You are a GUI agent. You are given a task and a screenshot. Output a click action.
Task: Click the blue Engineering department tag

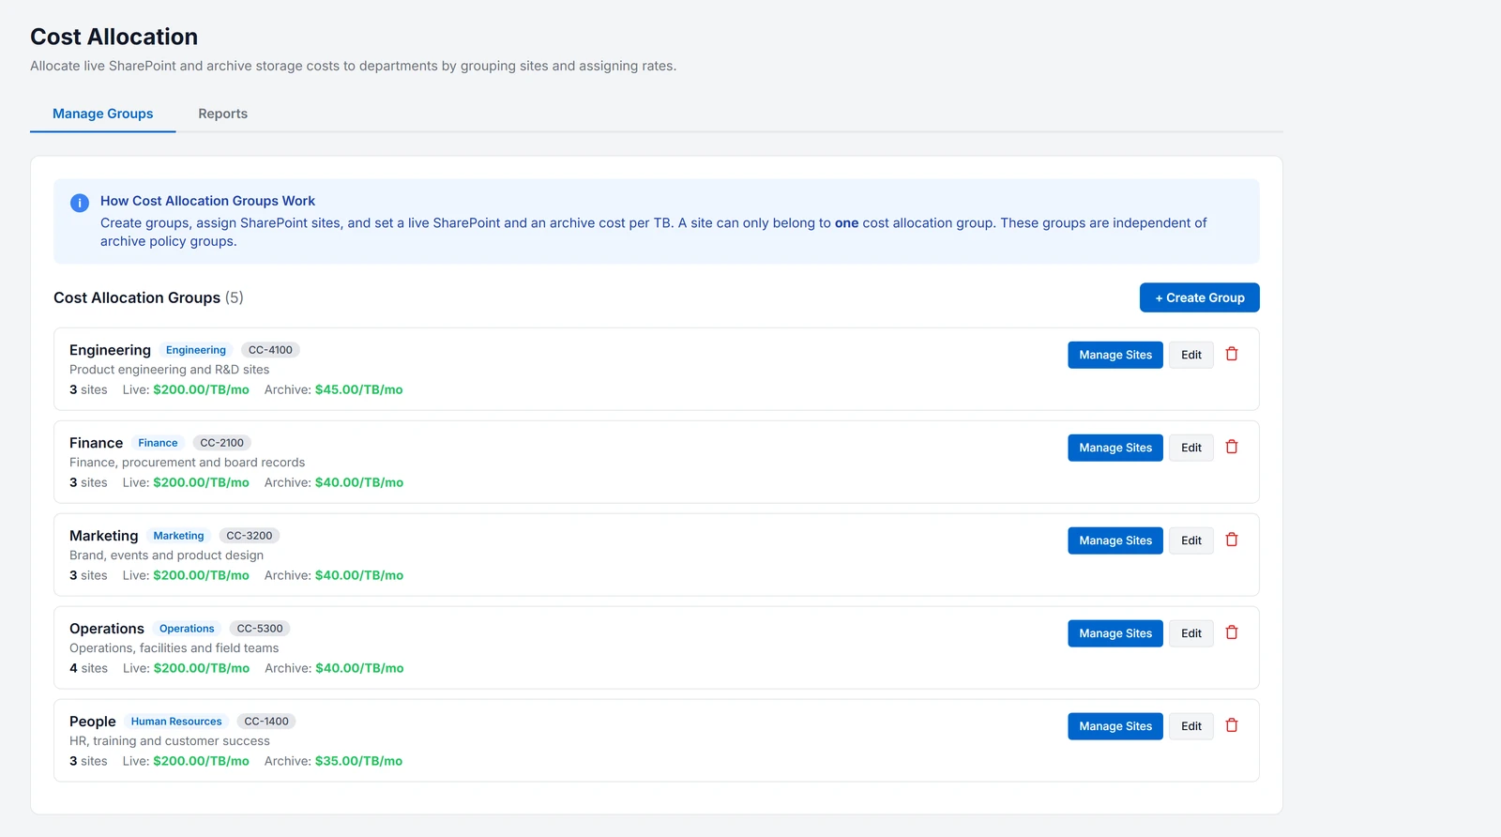[x=196, y=350]
